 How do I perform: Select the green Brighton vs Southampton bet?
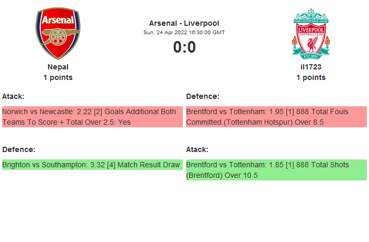pos(92,165)
